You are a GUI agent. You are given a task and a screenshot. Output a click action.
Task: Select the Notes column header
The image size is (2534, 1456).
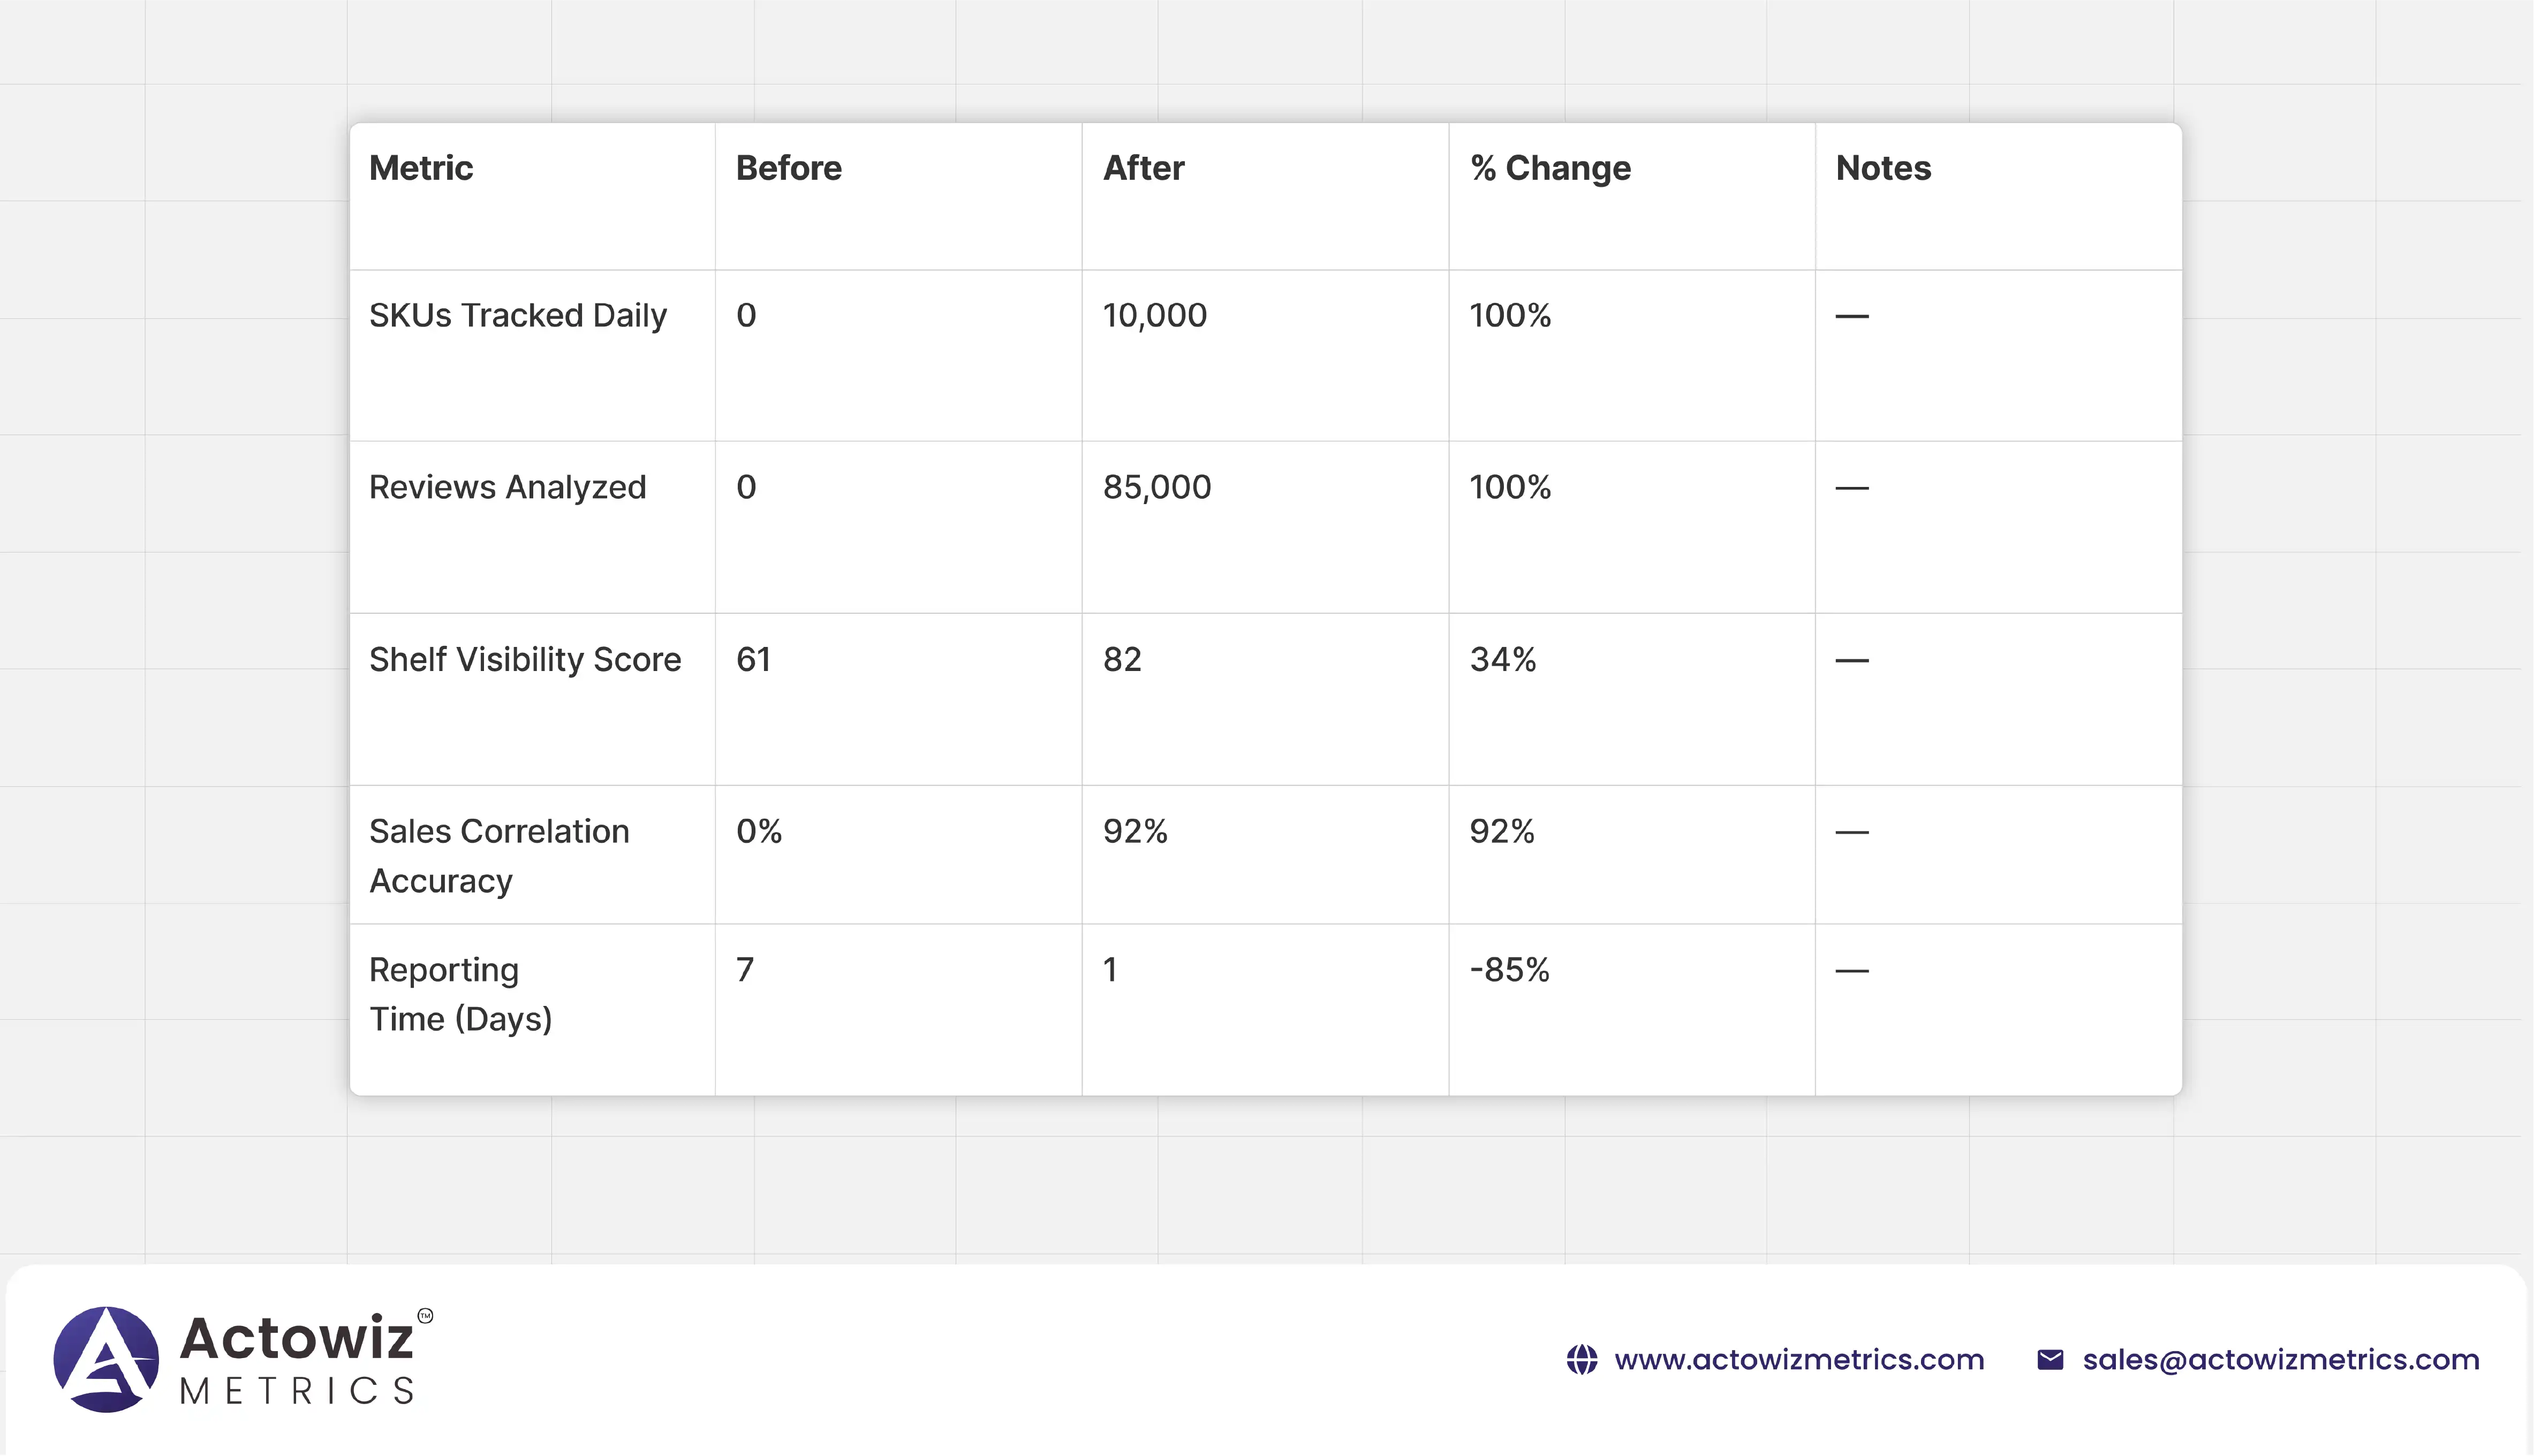click(x=1883, y=168)
